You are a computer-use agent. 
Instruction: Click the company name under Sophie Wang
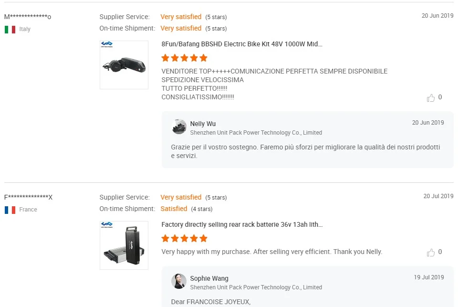pos(256,287)
